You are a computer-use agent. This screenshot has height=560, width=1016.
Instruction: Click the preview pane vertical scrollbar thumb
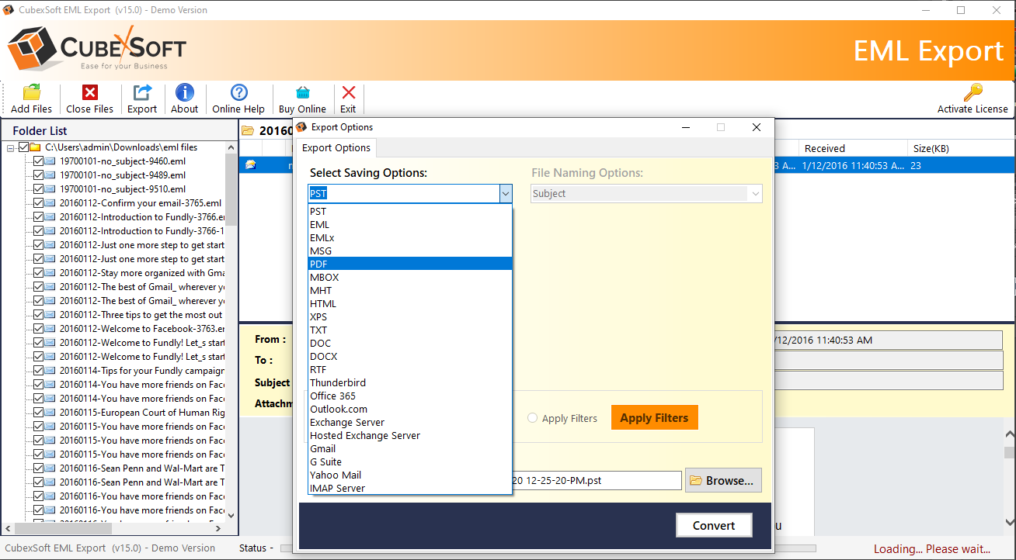1009,452
